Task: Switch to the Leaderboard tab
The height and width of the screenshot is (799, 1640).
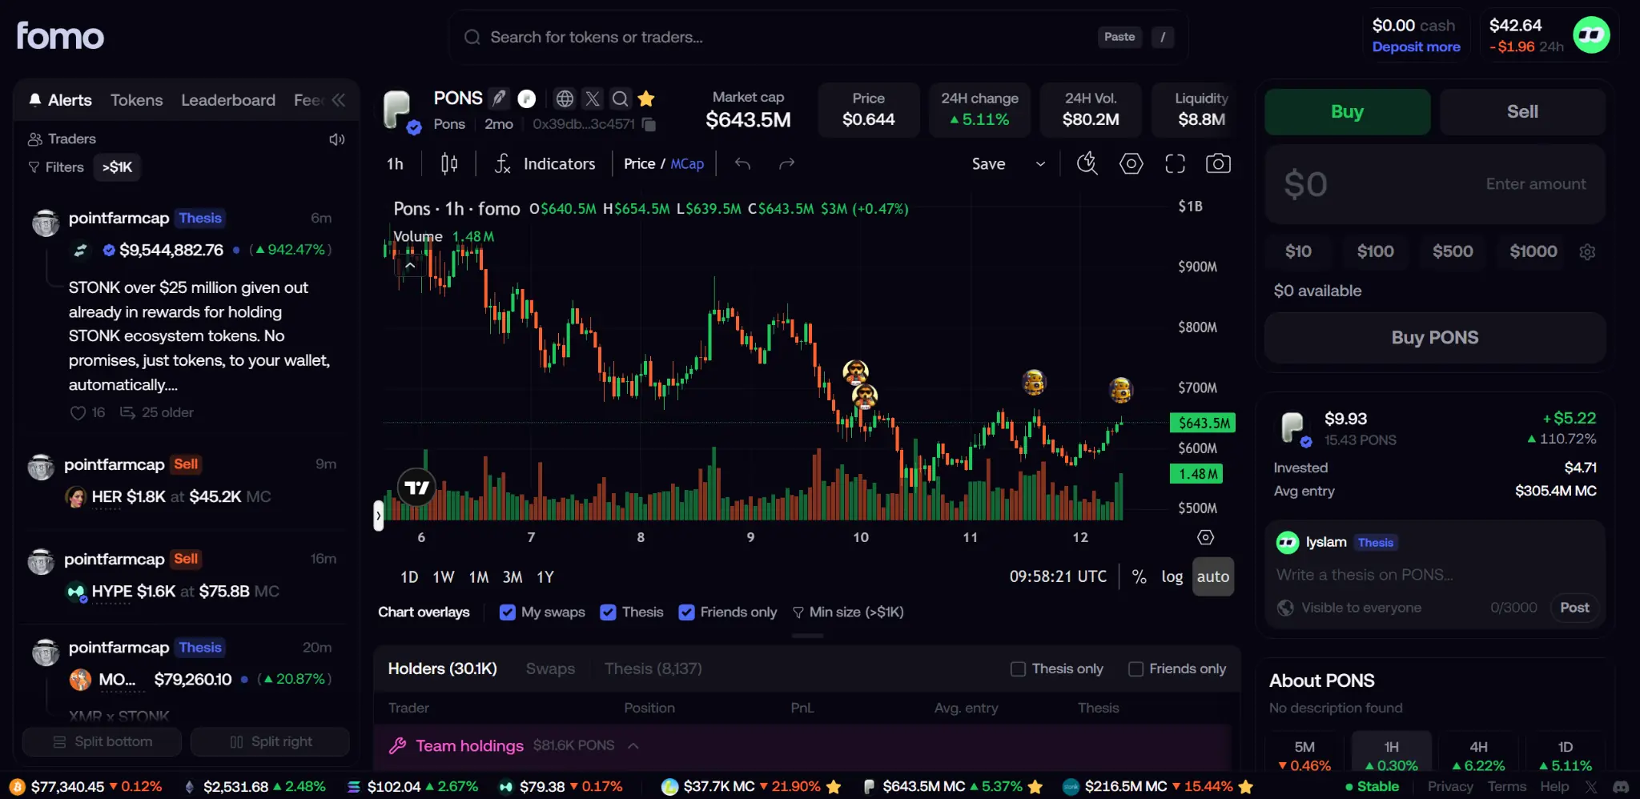Action: pyautogui.click(x=228, y=100)
